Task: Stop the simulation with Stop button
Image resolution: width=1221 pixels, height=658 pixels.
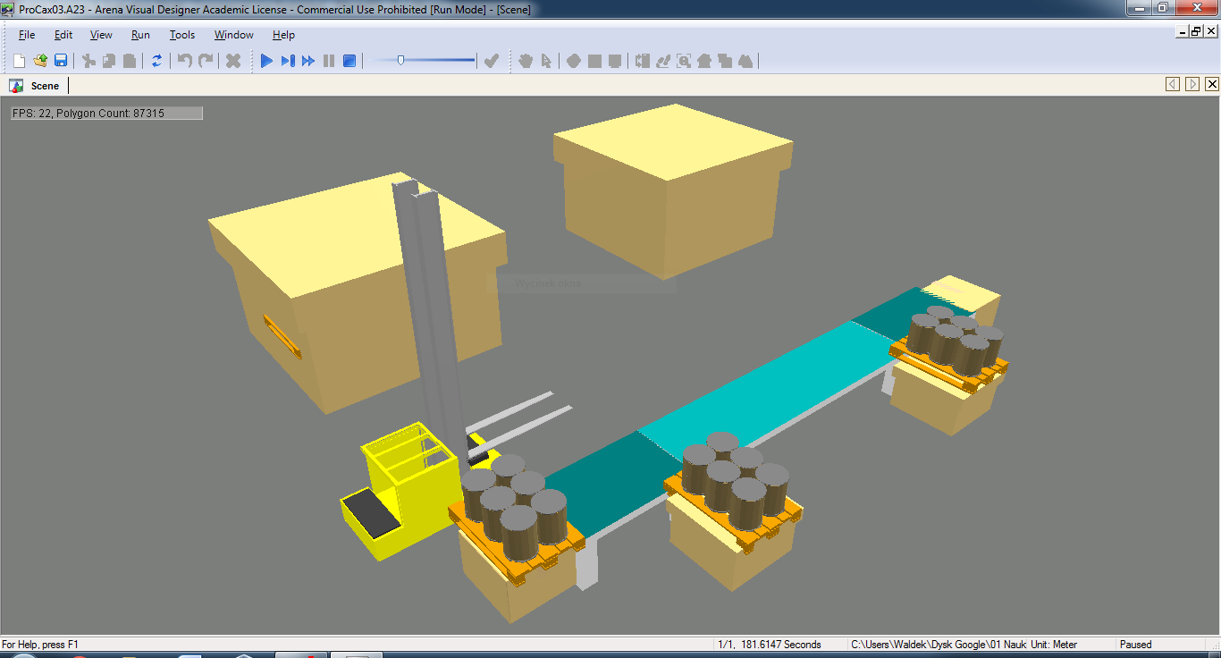Action: point(349,61)
